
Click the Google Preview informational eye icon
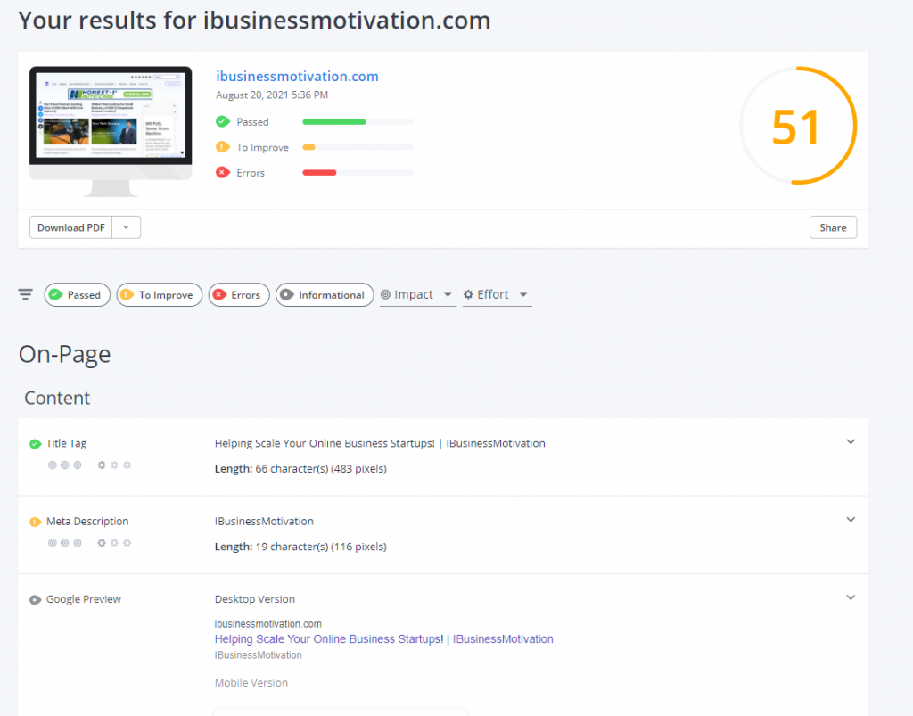(35, 599)
